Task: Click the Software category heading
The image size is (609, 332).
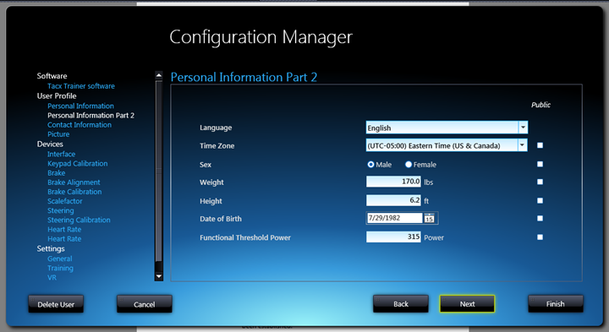Action: 52,76
